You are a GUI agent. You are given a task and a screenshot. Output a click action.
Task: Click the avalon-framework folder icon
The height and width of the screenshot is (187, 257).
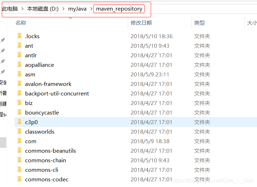click(x=19, y=83)
